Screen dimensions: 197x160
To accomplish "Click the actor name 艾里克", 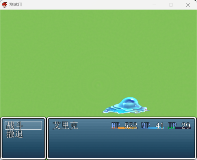I will [65, 126].
